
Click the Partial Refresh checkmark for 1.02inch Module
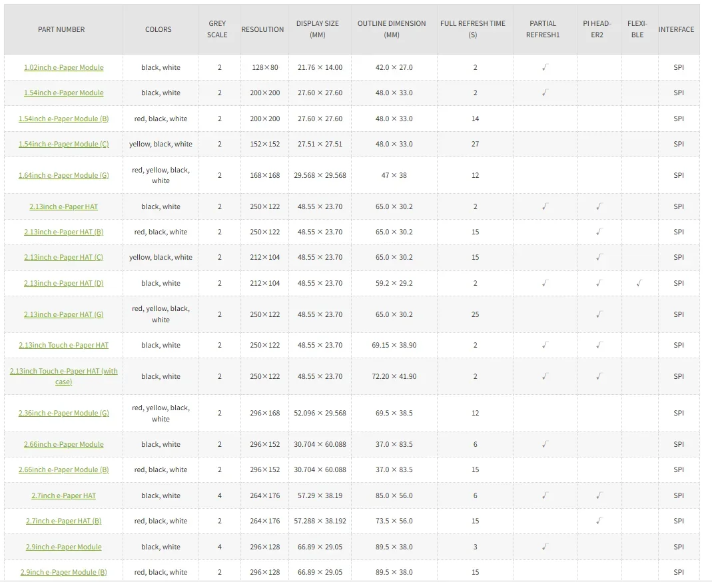coord(544,67)
